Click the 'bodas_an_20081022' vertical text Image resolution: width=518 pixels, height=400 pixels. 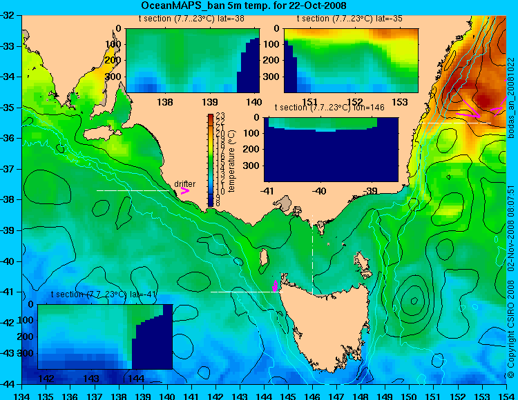(x=511, y=98)
